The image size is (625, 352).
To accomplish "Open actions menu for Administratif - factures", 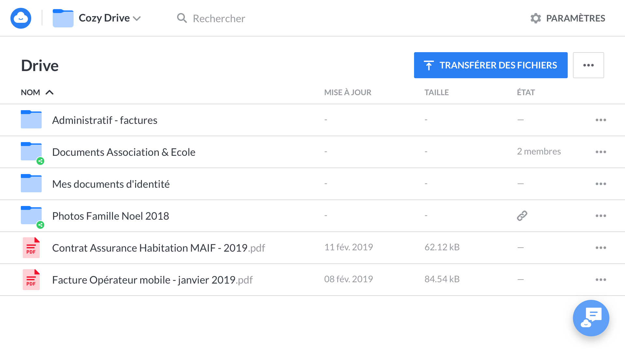I will [601, 120].
